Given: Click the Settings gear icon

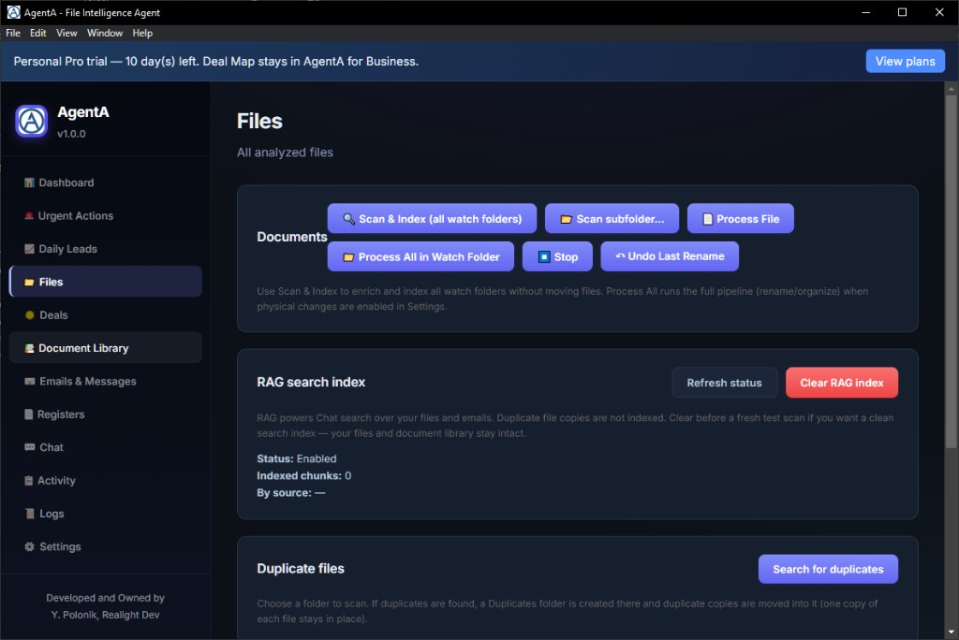Looking at the screenshot, I should point(29,546).
